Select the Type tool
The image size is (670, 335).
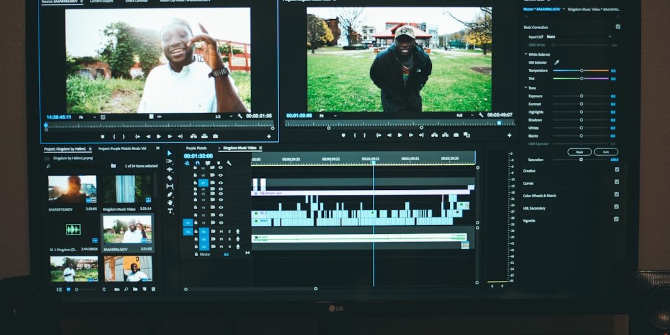pos(170,211)
